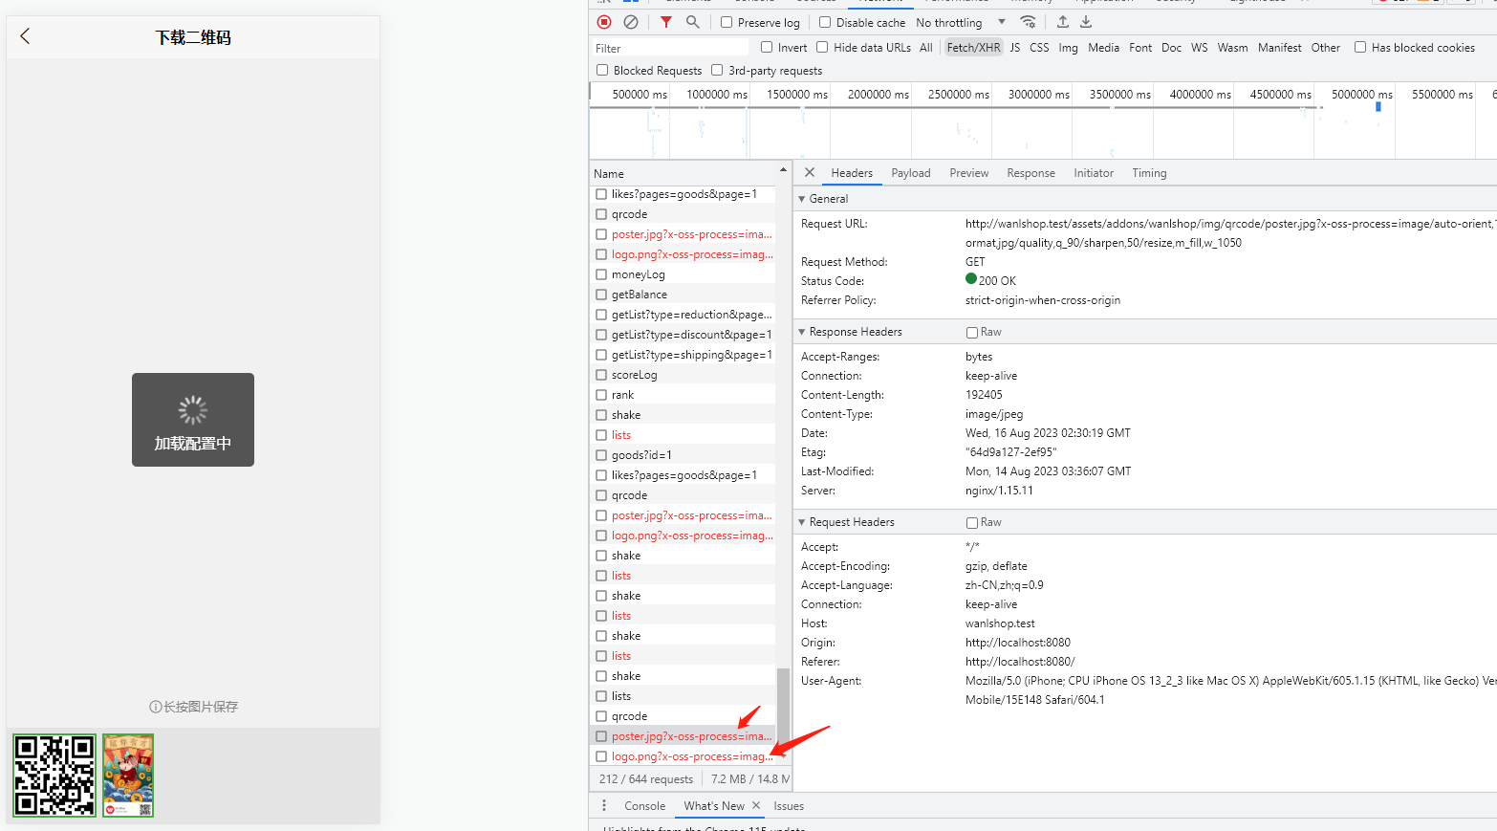Image resolution: width=1497 pixels, height=831 pixels.
Task: Clear the network log
Action: tap(631, 22)
